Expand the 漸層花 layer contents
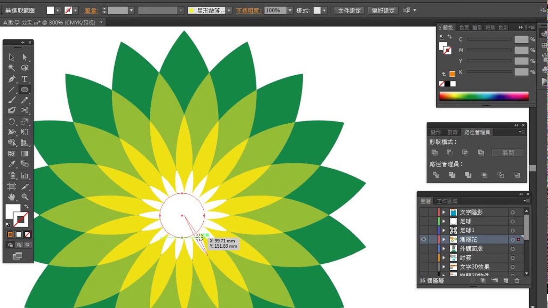The height and width of the screenshot is (308, 548). tap(444, 240)
